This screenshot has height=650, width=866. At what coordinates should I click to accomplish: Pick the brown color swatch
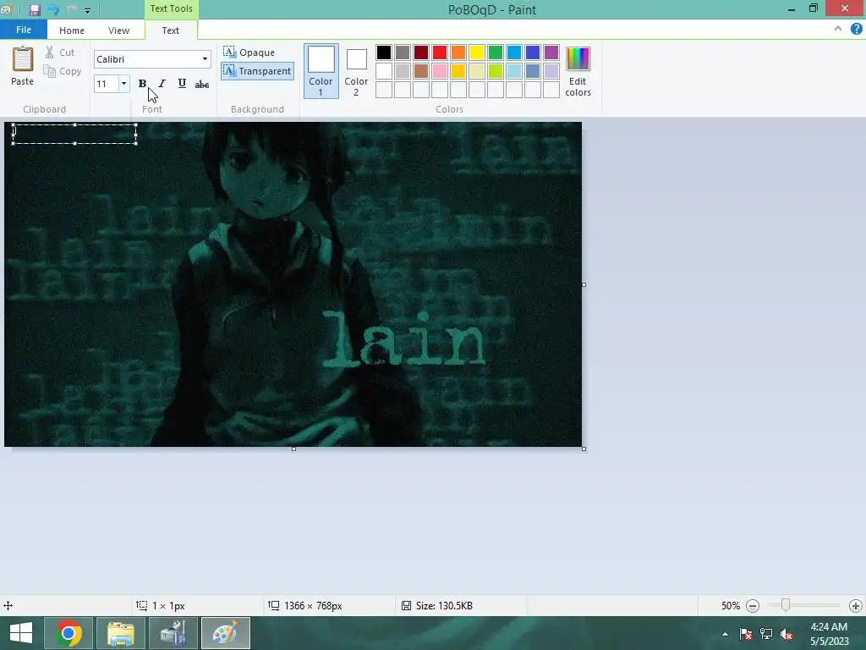[x=421, y=71]
